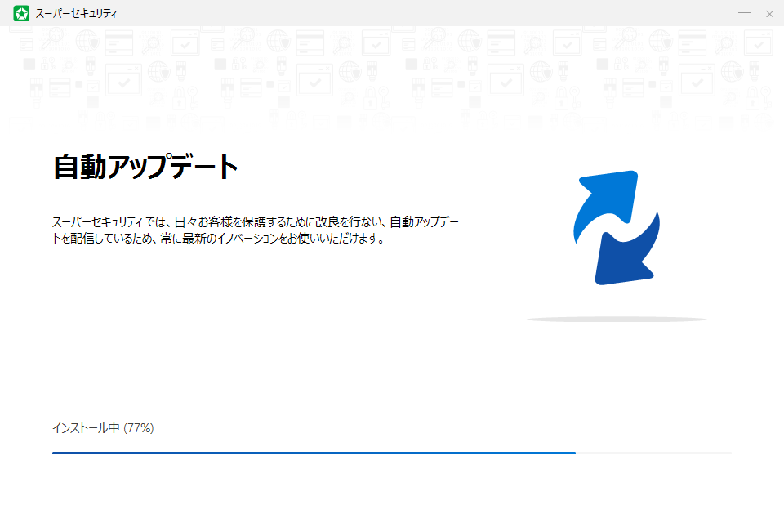Click the 自動アップデート heading
The image size is (784, 523).
[145, 167]
